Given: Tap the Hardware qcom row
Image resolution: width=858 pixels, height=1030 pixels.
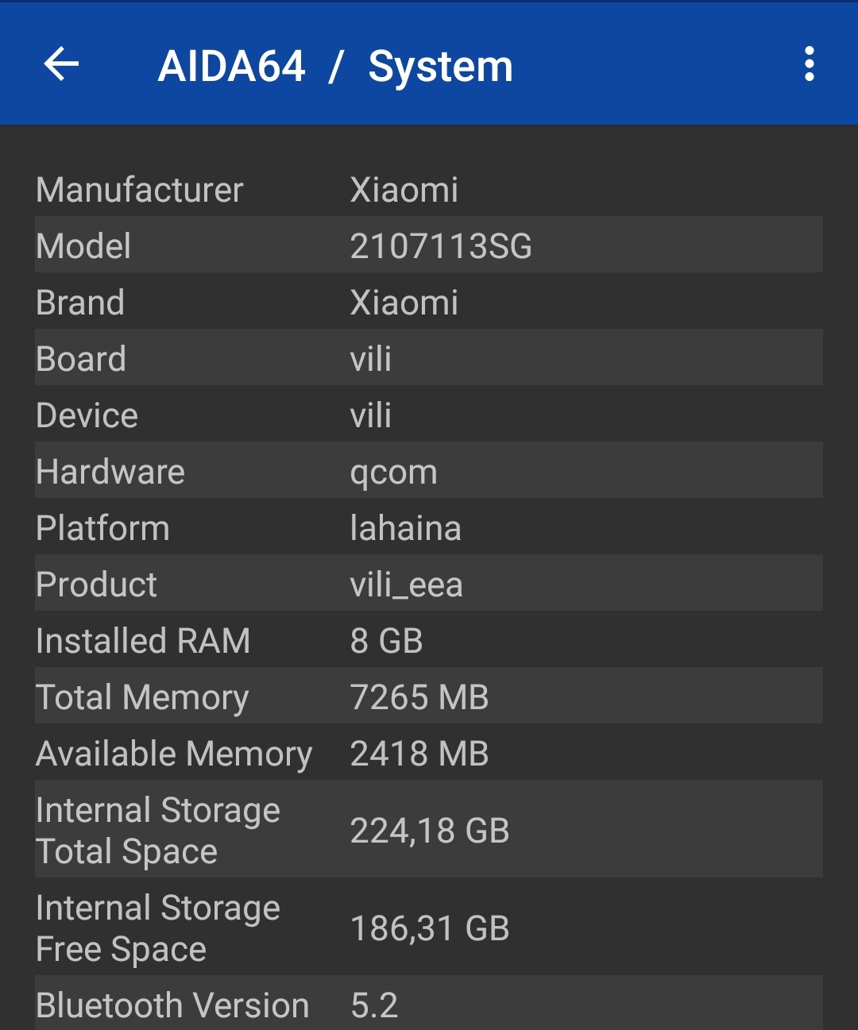Looking at the screenshot, I should pos(429,471).
